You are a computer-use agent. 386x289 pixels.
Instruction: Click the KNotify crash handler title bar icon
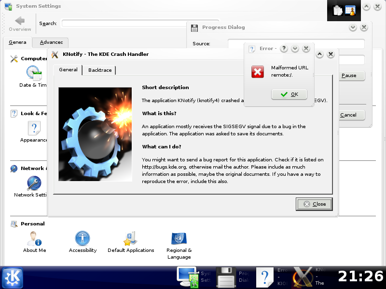(x=55, y=54)
